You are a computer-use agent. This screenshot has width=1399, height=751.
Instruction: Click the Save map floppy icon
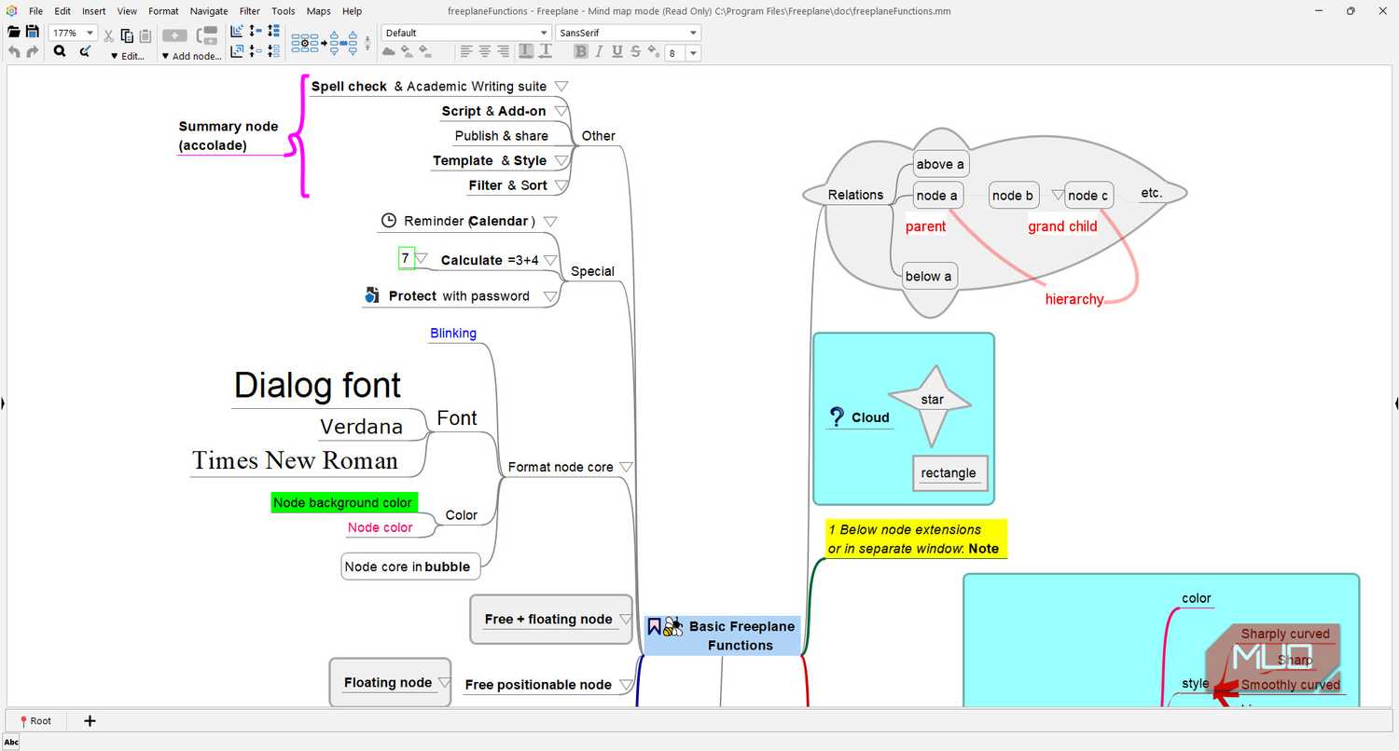tap(33, 33)
